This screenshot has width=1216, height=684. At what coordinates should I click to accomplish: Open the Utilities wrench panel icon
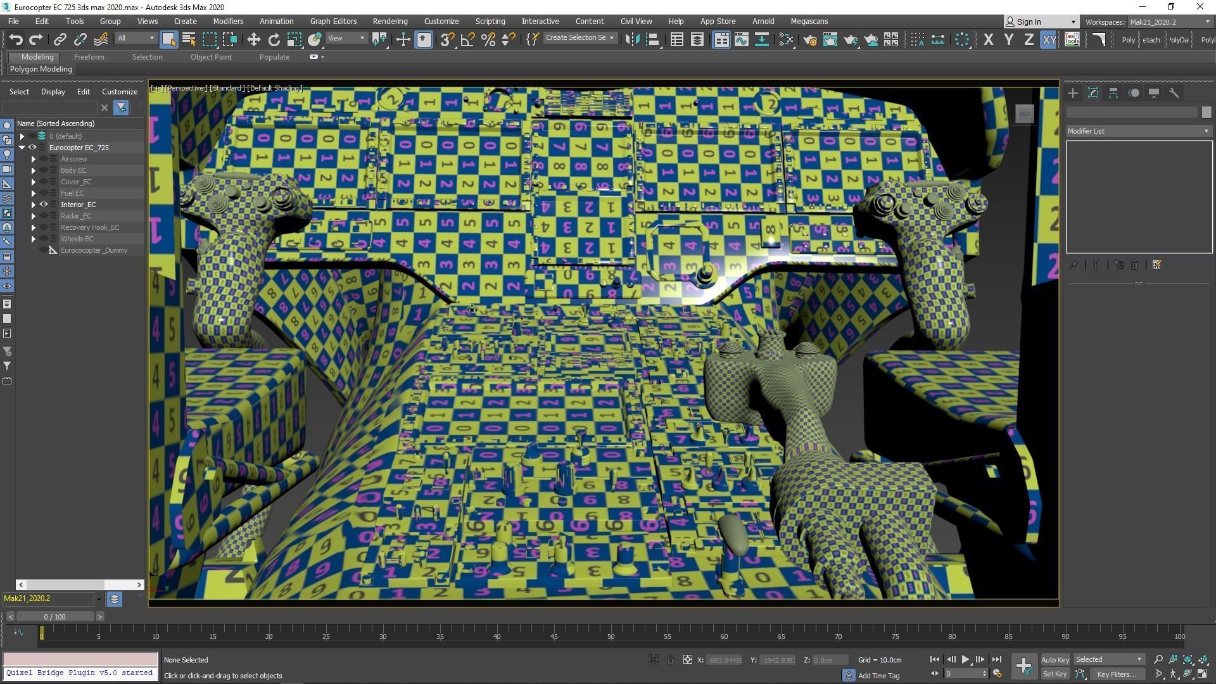pyautogui.click(x=1174, y=93)
